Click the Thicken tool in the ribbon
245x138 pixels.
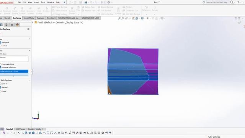point(127,7)
